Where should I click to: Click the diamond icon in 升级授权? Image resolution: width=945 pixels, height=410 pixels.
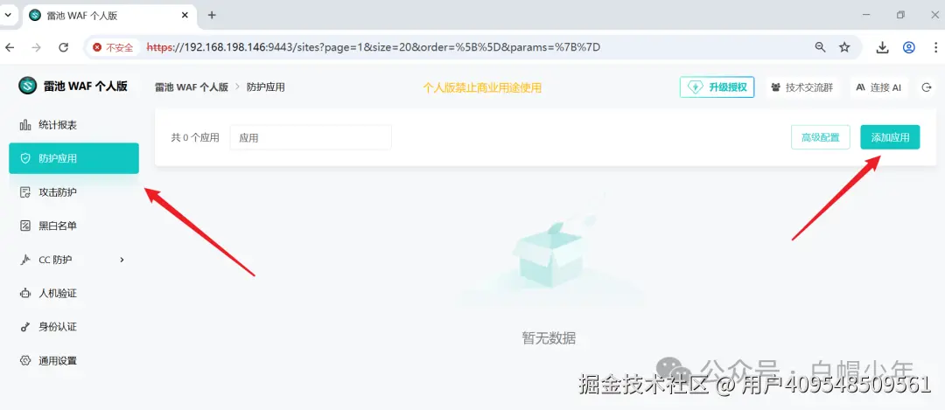[695, 87]
